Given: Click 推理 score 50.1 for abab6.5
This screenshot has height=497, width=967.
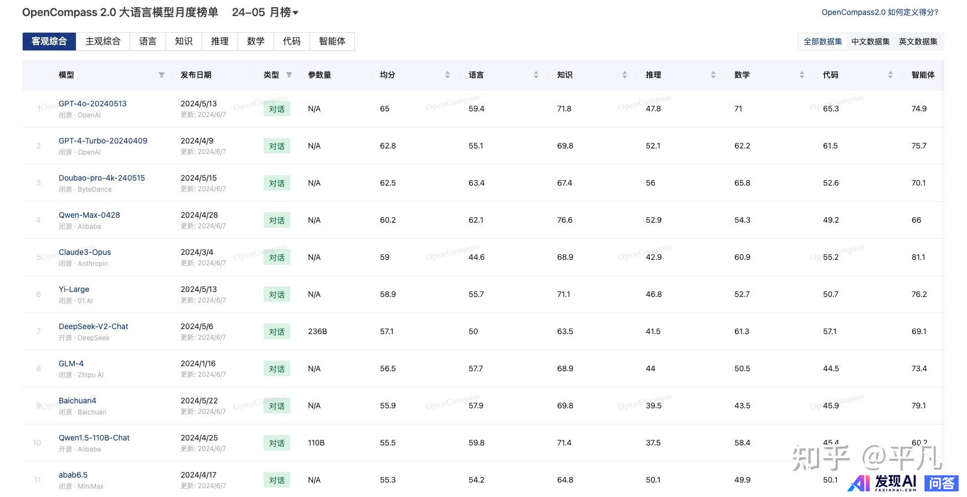Looking at the screenshot, I should [x=653, y=480].
